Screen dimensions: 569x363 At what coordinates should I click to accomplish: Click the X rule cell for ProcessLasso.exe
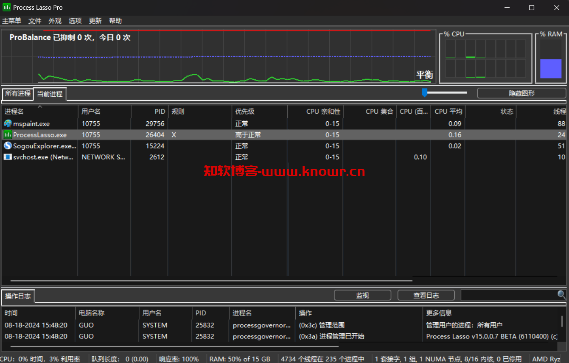[x=174, y=135]
